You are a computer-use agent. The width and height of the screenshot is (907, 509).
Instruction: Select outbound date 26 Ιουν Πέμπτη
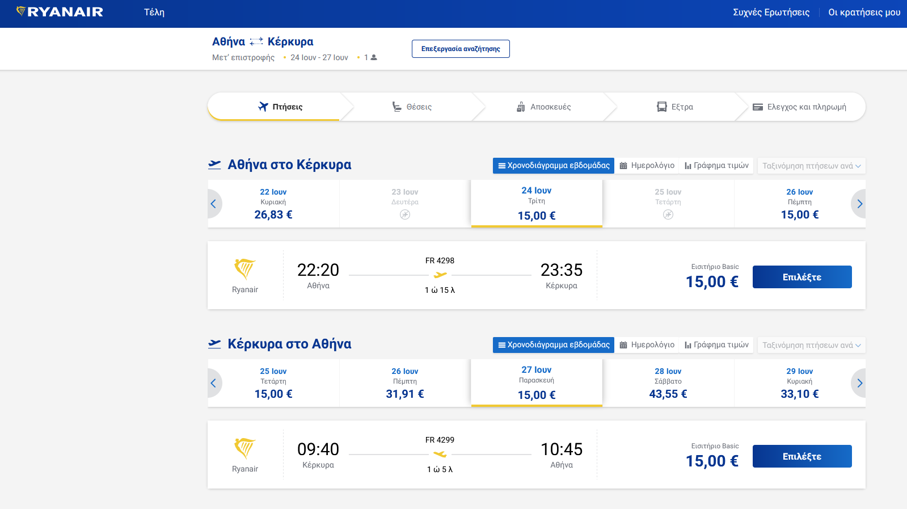coord(799,204)
